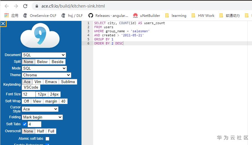Set Split to Below
Image resolution: width=252 pixels, height=145 pixels.
tap(42, 62)
